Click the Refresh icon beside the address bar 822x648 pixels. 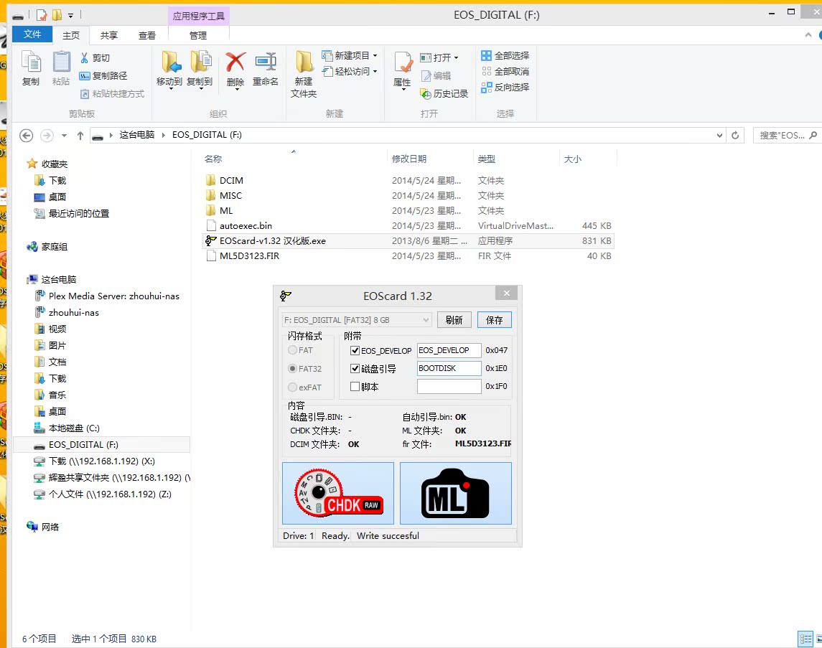[736, 135]
